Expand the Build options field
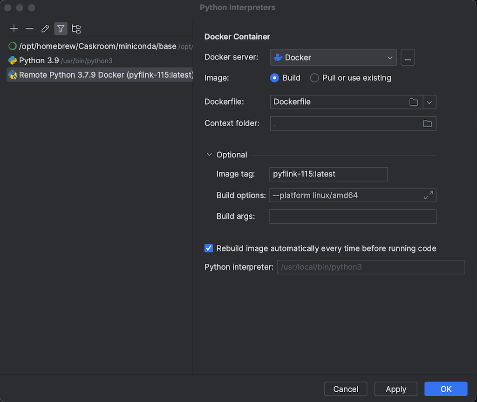 coord(429,195)
